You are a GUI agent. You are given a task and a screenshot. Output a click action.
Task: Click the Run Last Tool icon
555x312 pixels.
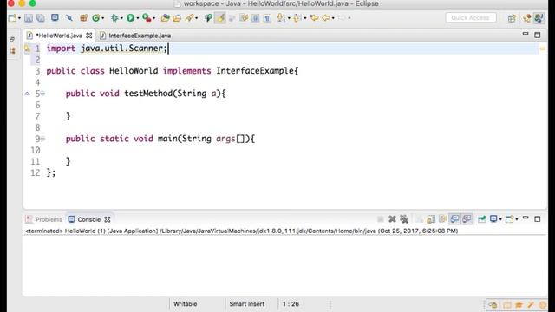(x=147, y=17)
